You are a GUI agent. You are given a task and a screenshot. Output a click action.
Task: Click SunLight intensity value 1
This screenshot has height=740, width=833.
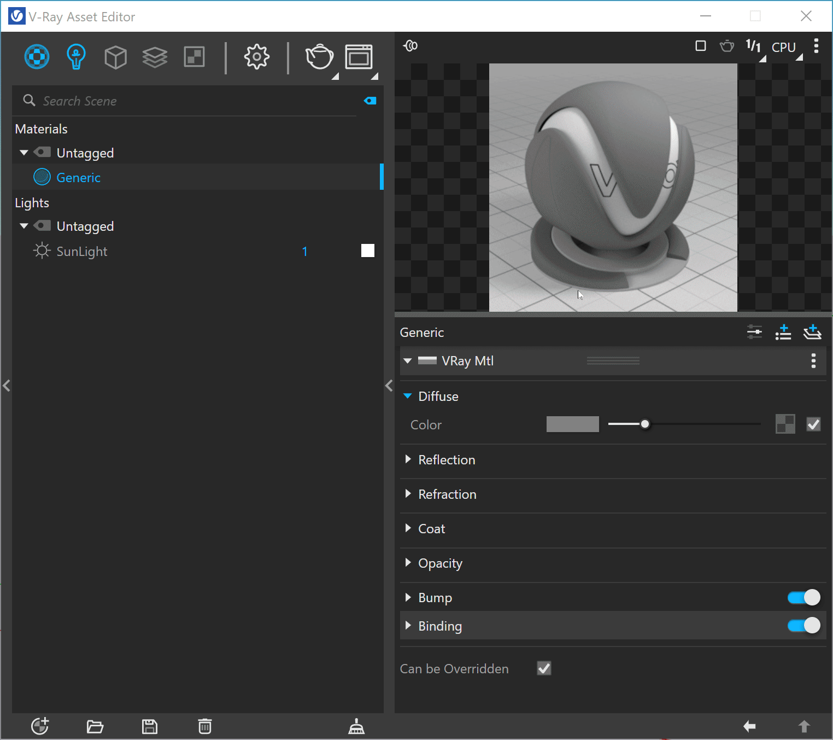(304, 252)
